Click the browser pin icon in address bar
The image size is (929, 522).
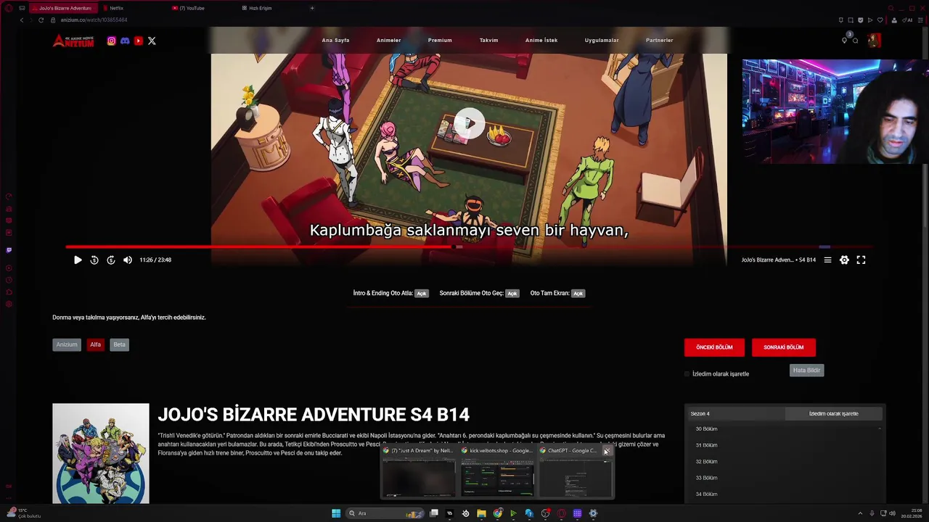coord(841,20)
